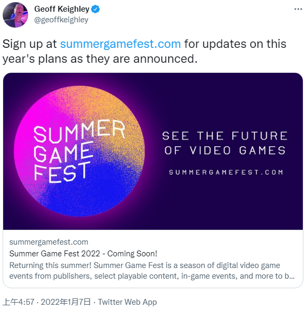306x309 pixels.
Task: Click the SUMMER word inside the logo
Action: (79, 131)
